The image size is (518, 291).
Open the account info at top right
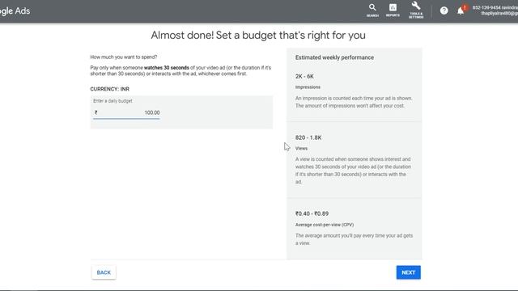tap(495, 11)
